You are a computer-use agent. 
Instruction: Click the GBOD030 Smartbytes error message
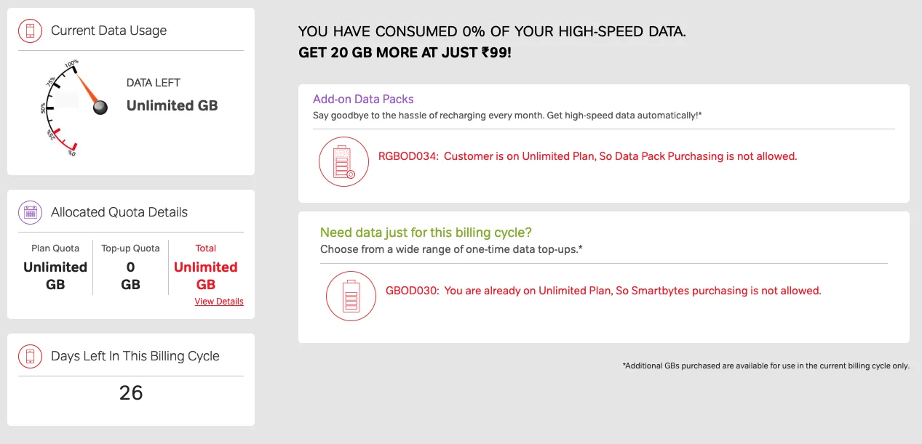coord(603,291)
